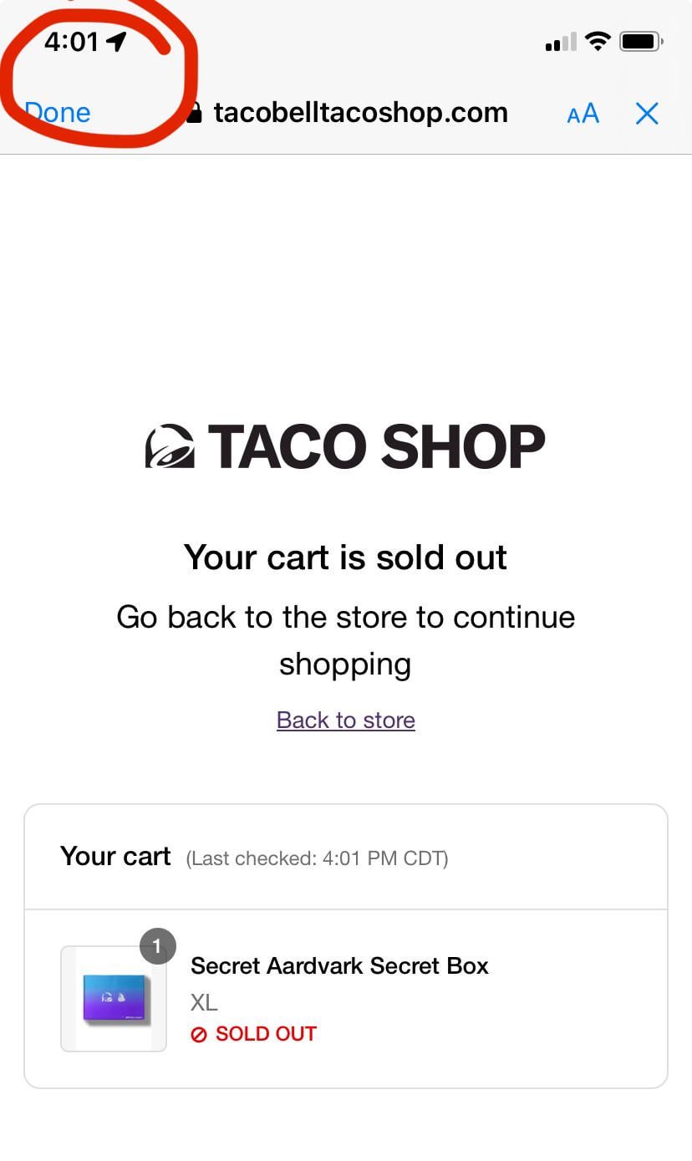Tap the Wi-Fi status icon

(598, 41)
